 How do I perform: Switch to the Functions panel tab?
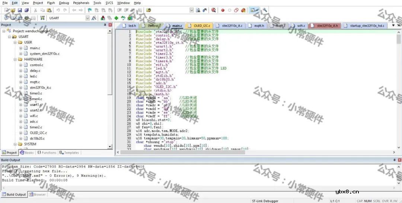coord(47,152)
